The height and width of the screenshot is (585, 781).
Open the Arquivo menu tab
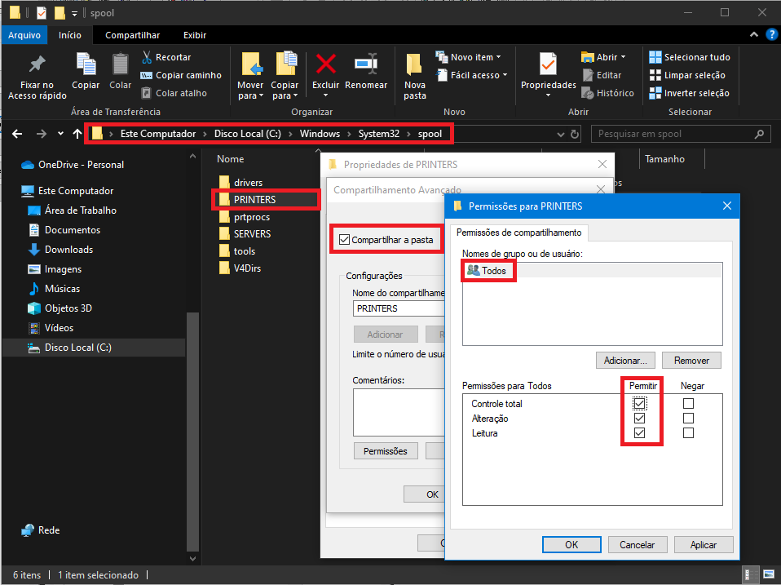[24, 35]
